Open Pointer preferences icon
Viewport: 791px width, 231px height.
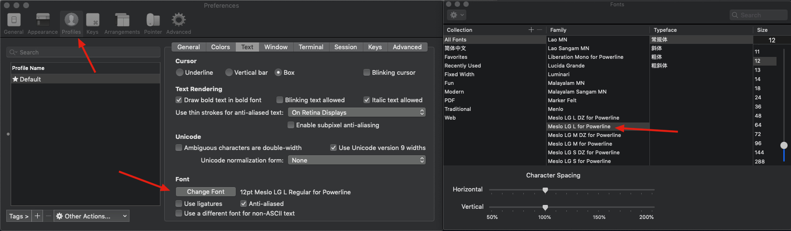(x=153, y=24)
